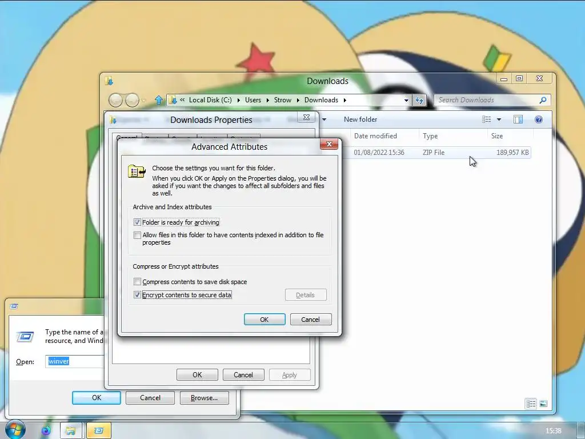
Task: Switch to Details view icon at bottom right
Action: 531,404
